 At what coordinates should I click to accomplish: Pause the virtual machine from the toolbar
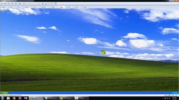point(24,4)
